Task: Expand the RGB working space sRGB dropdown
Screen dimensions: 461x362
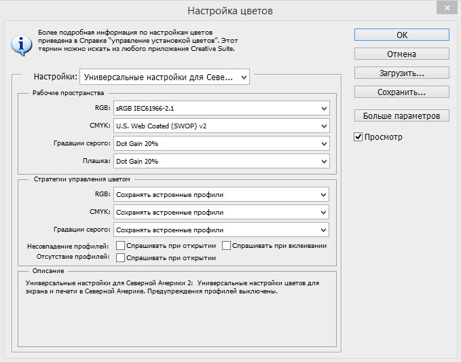Action: [x=221, y=108]
